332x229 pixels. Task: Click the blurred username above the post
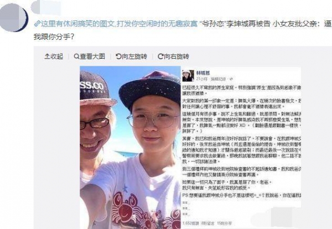pos(46,8)
